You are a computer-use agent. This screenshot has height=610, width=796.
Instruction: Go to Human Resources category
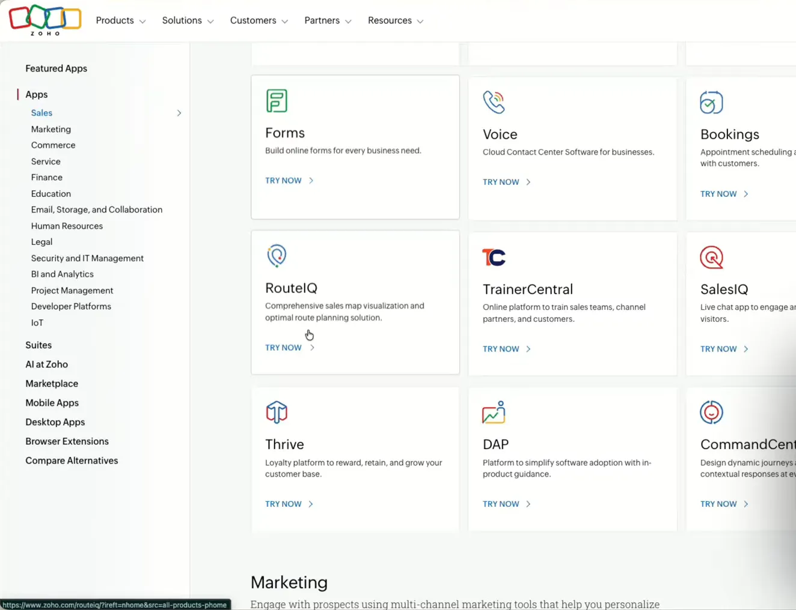pos(67,226)
